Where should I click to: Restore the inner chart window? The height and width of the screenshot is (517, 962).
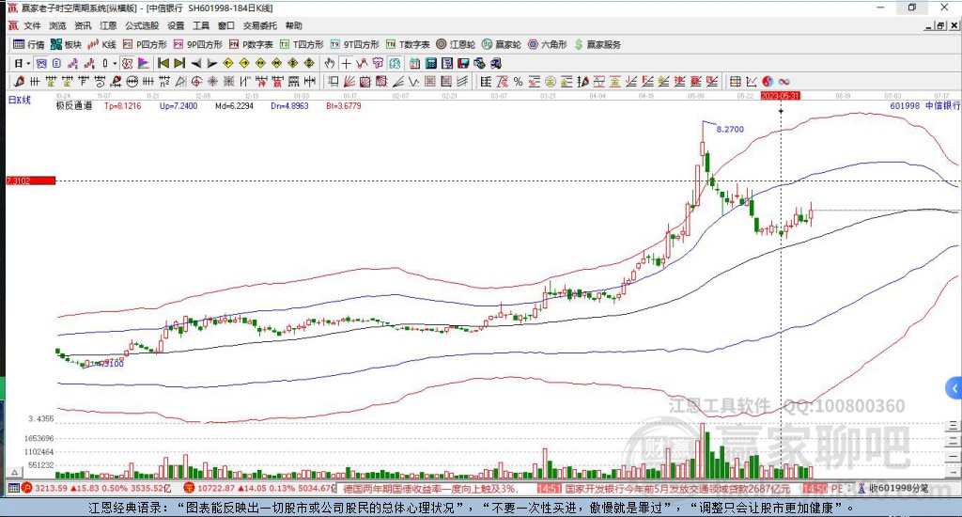click(940, 25)
